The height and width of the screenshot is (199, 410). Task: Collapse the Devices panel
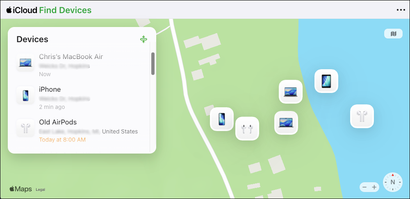tap(143, 39)
